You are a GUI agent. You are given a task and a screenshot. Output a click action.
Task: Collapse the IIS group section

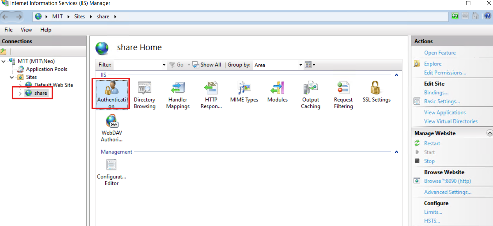396,75
